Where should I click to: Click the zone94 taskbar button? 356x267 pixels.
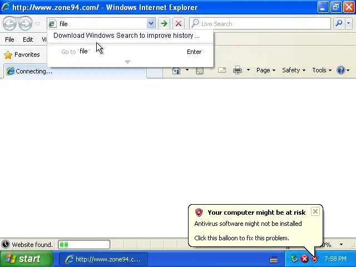coord(103,259)
